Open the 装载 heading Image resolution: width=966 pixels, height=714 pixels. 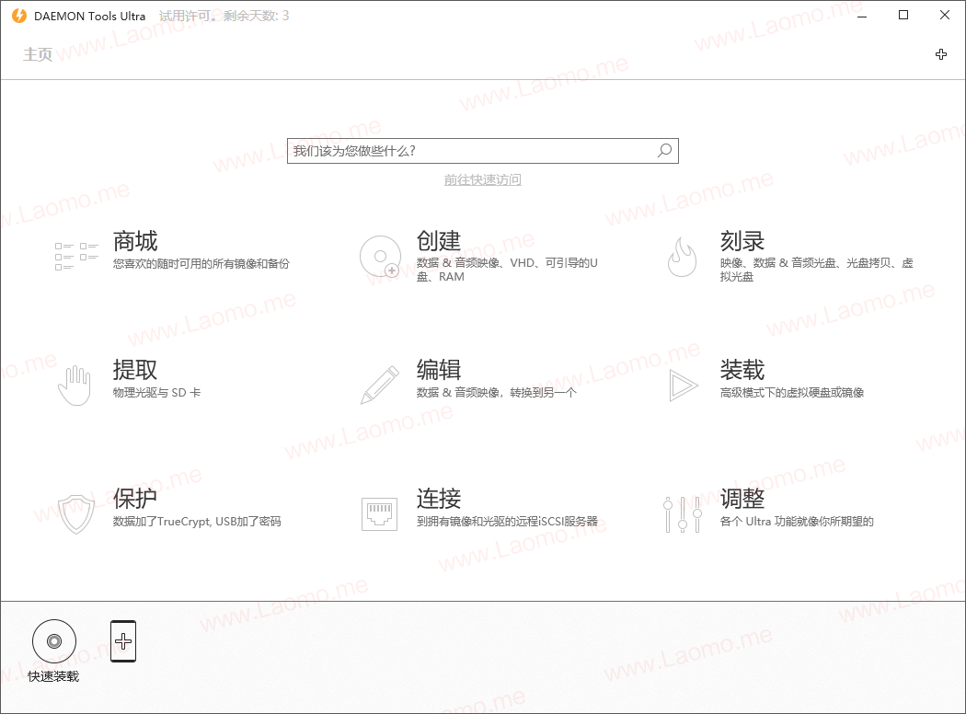point(742,370)
